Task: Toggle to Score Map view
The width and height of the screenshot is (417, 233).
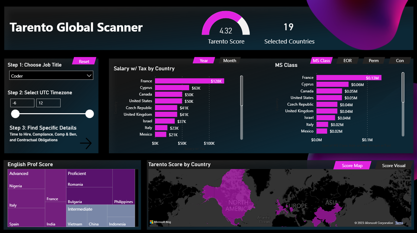Action: tap(352, 166)
